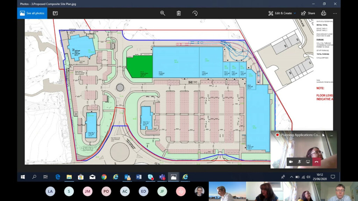The width and height of the screenshot is (358, 201).
Task: Switch to Word in taskbar
Action: point(139,177)
